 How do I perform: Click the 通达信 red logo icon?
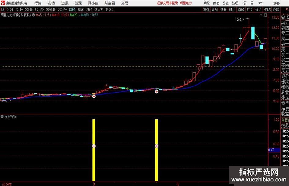[x=3, y=3]
